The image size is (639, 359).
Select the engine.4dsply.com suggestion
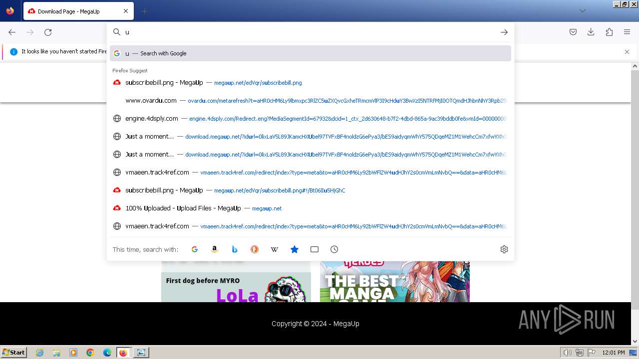[311, 119]
